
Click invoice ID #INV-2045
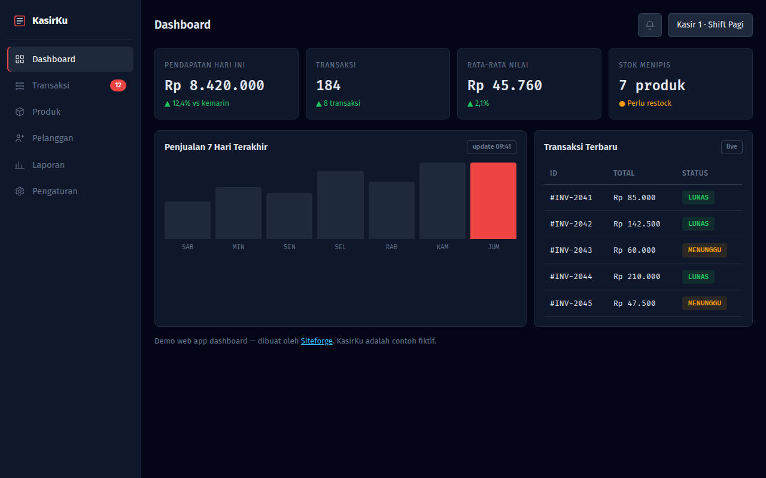[x=571, y=304]
